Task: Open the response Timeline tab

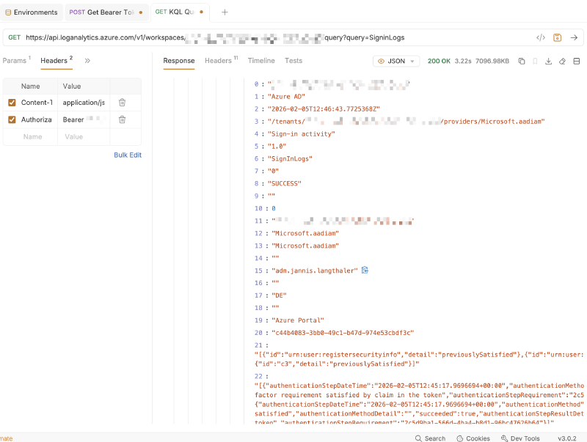Action: click(x=261, y=61)
